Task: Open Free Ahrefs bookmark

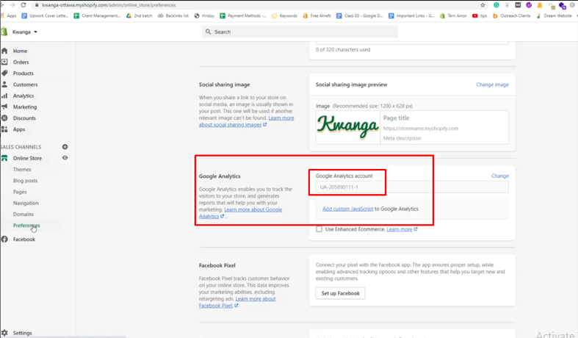Action: coord(317,16)
